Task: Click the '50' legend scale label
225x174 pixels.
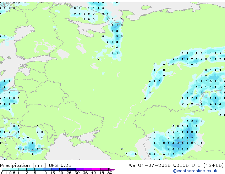Action: (110, 173)
